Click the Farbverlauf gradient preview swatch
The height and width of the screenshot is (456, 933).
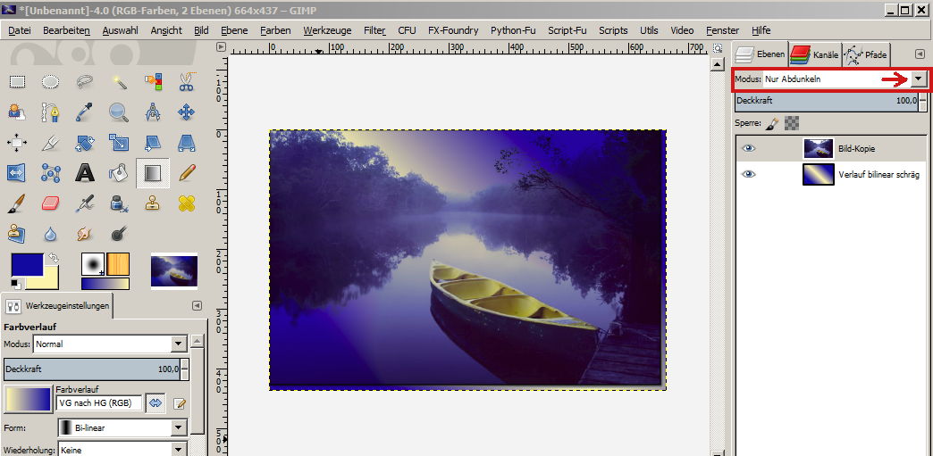click(x=28, y=400)
